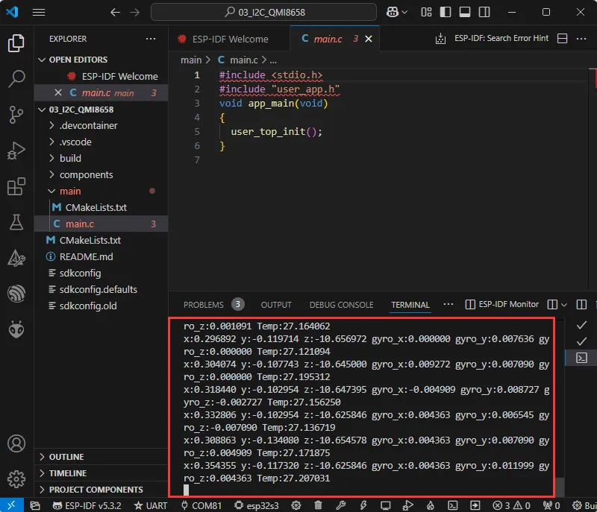Image resolution: width=597 pixels, height=512 pixels.
Task: Open the Search view in activity bar
Action: point(16,78)
